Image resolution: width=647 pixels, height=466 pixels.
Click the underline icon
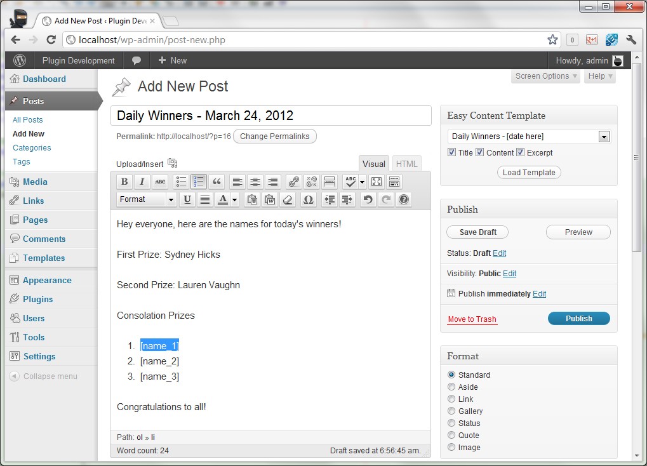(187, 199)
